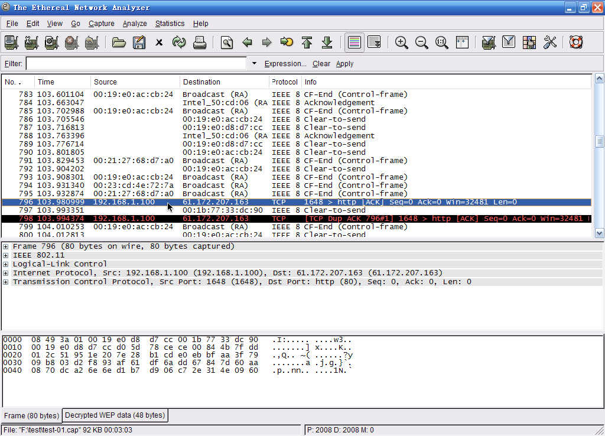The height and width of the screenshot is (436, 605).
Task: Open the Capture menu
Action: [x=102, y=24]
